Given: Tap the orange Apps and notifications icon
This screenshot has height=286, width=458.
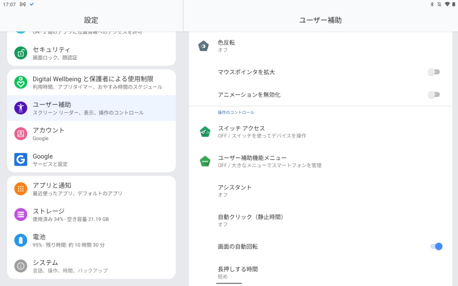Looking at the screenshot, I should [x=21, y=189].
